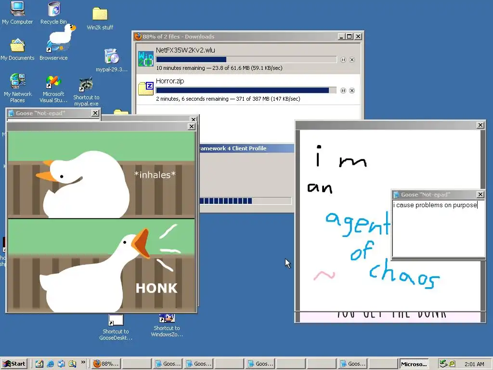Screen dimensions: 493x370
Task: Click the Firefox icon in Downloads title bar
Action: (x=138, y=37)
